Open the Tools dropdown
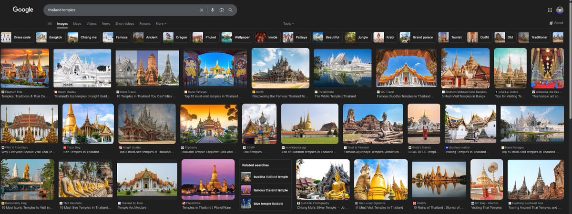The image size is (572, 214). point(288,23)
